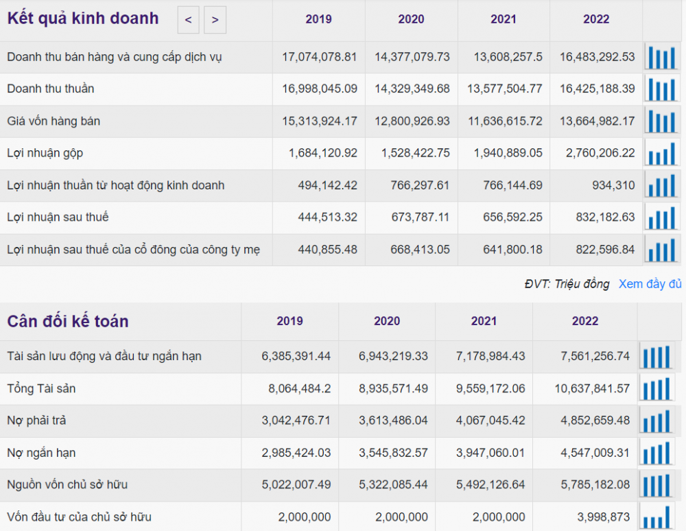Click the value 6,385,391.44

coord(296,357)
